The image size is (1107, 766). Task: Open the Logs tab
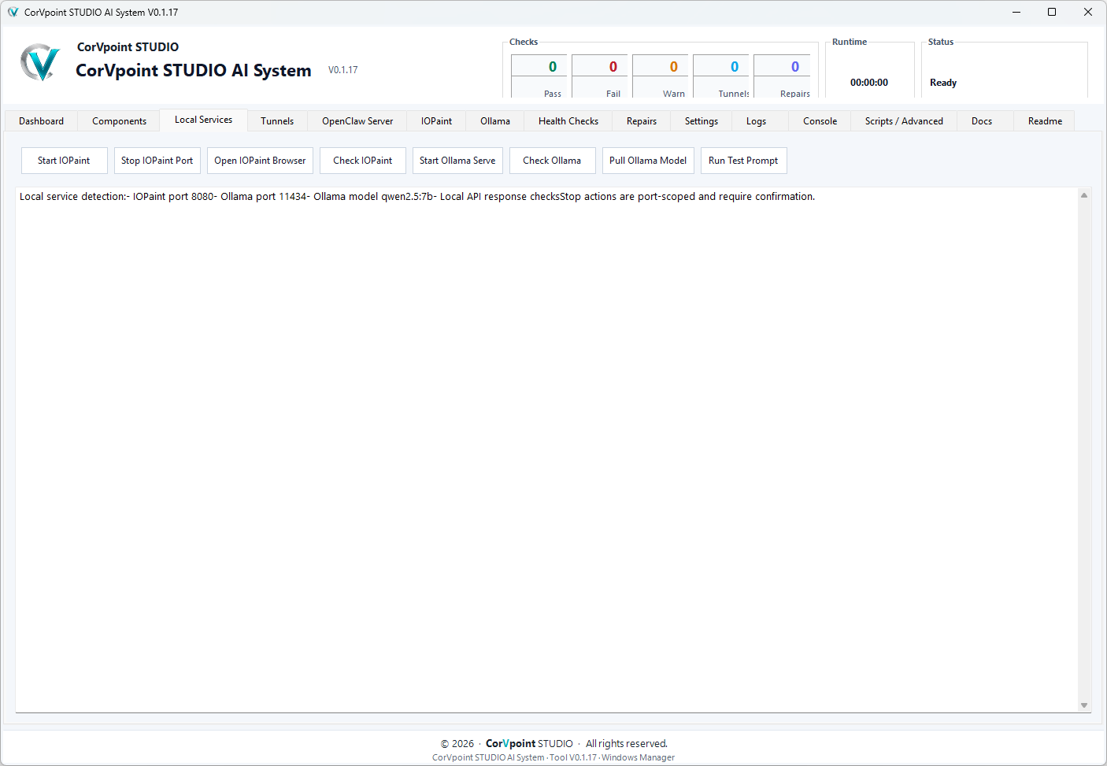[756, 121]
